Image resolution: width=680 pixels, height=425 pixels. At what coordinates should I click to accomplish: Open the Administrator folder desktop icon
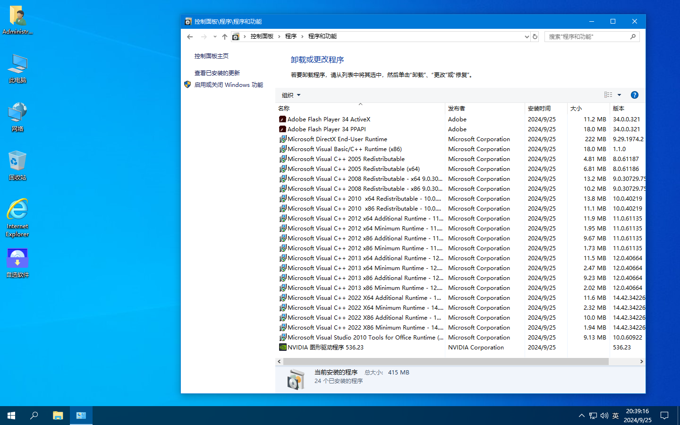17,20
